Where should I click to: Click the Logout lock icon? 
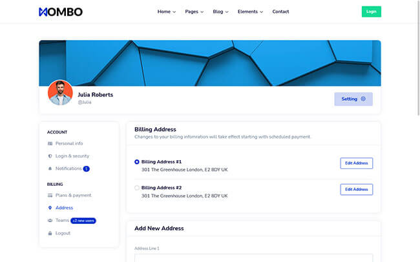click(50, 233)
